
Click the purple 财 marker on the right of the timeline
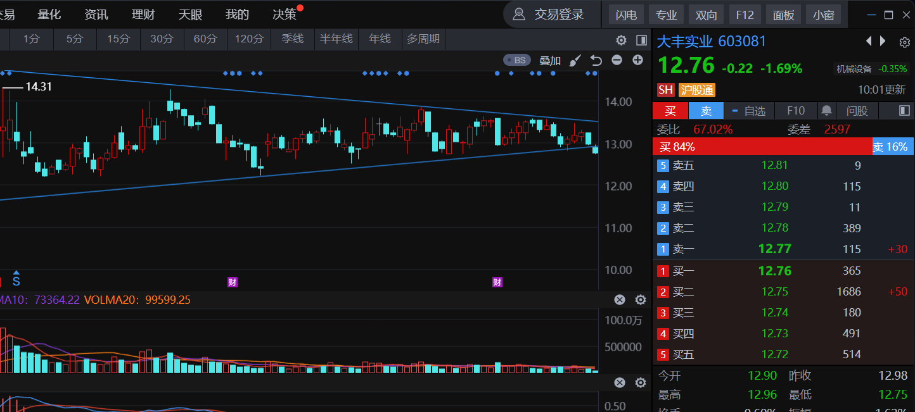point(497,282)
